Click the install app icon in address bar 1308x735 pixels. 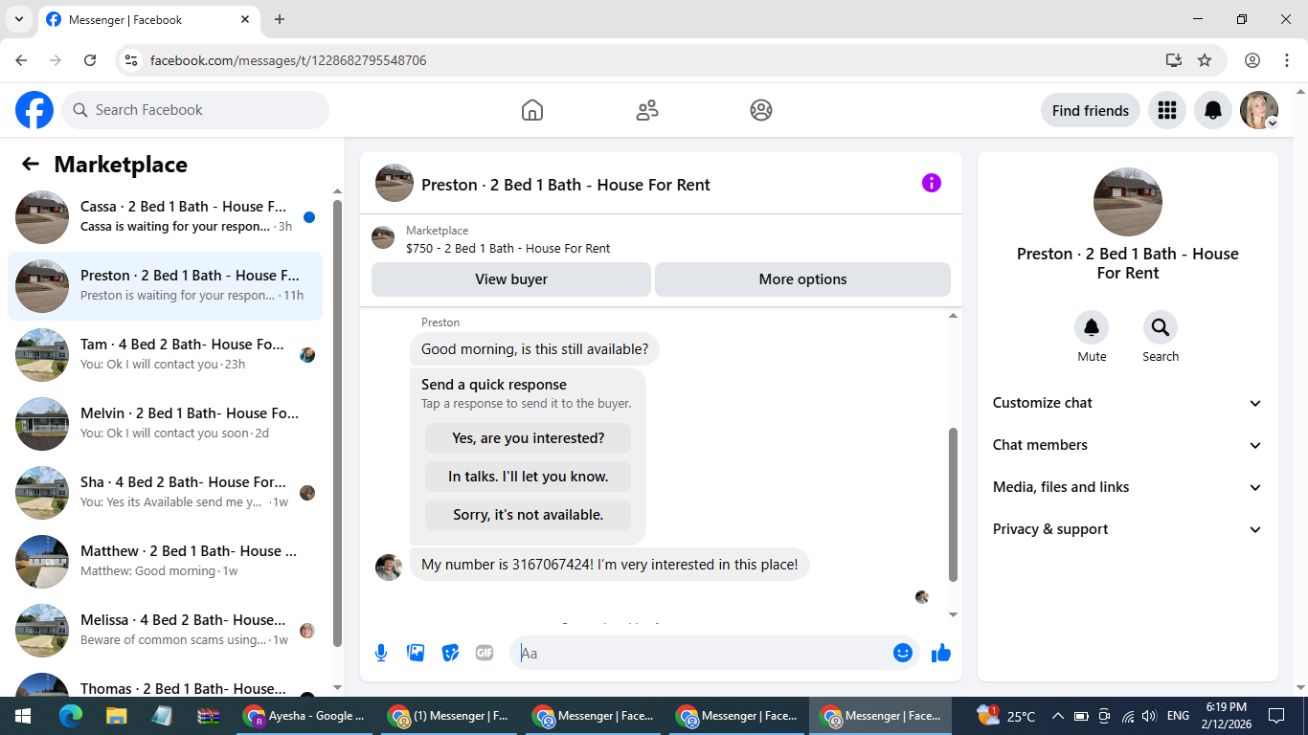click(1174, 60)
